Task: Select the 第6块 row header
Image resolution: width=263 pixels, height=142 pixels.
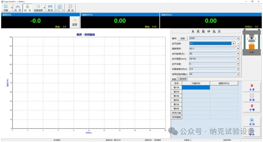Action: pos(176,108)
